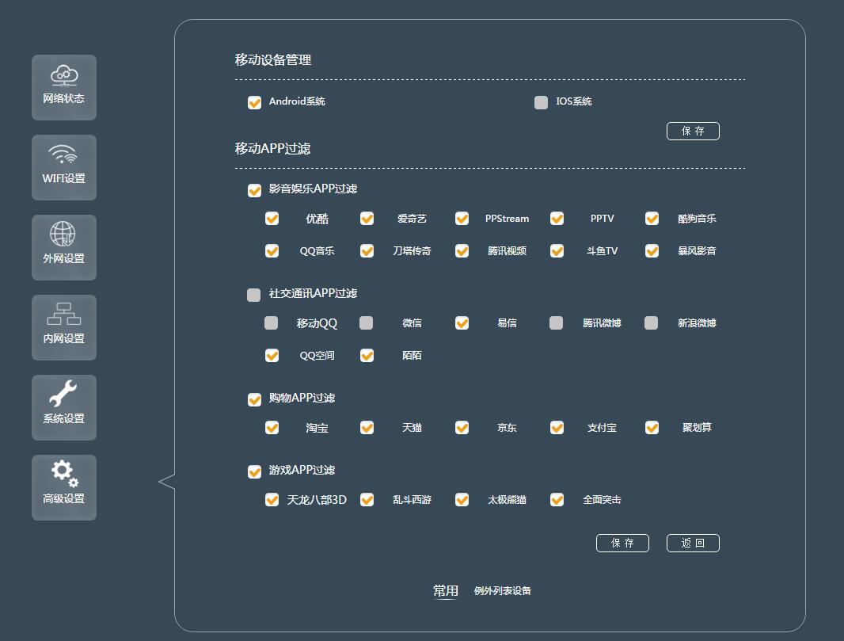This screenshot has height=641, width=844.
Task: Disable the Android系统 checkbox
Action: coord(254,102)
